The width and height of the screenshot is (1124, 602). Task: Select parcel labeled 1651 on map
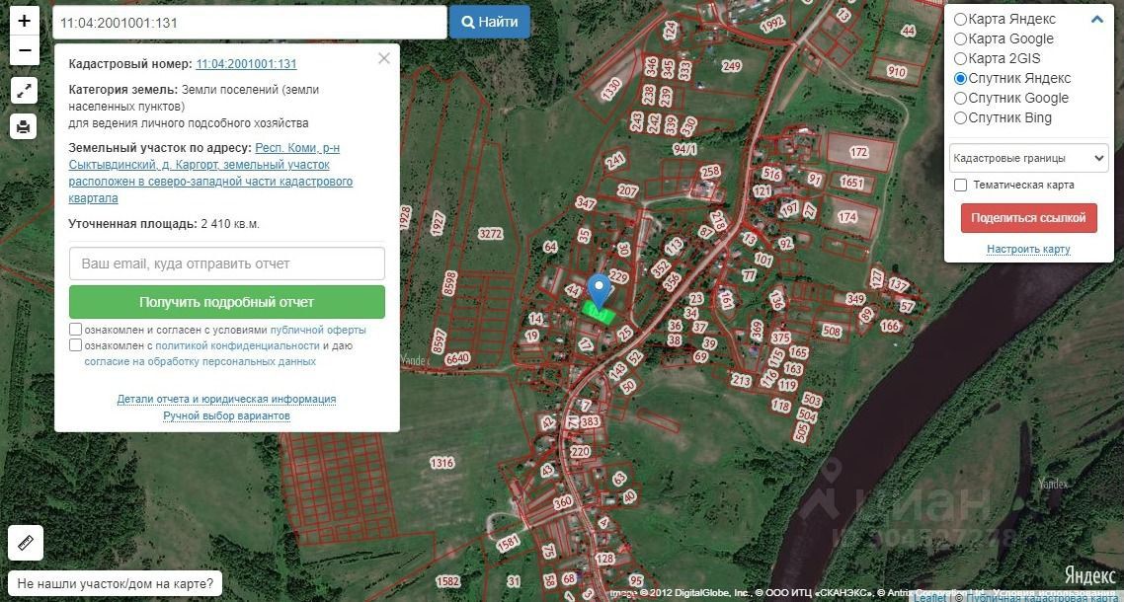tap(851, 183)
